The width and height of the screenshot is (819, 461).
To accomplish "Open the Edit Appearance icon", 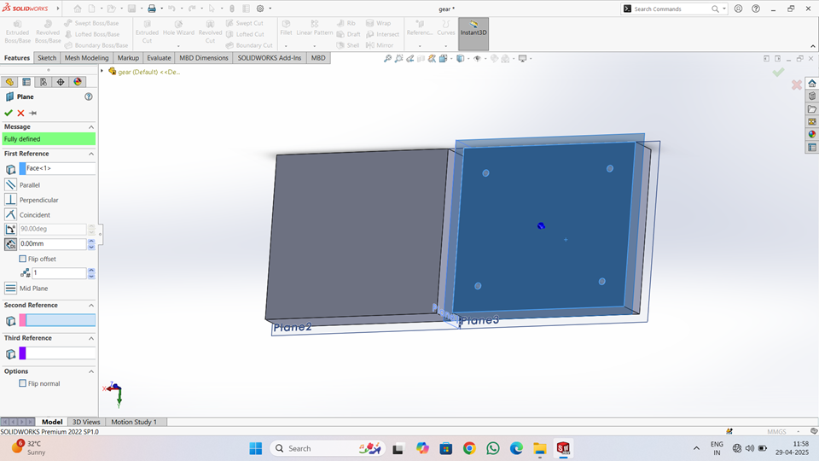I will (494, 59).
